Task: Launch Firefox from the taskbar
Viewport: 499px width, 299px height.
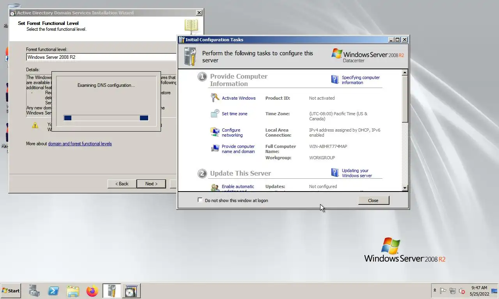Action: pyautogui.click(x=92, y=291)
